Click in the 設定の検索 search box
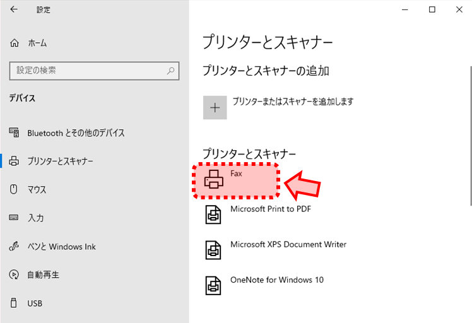 [87, 71]
